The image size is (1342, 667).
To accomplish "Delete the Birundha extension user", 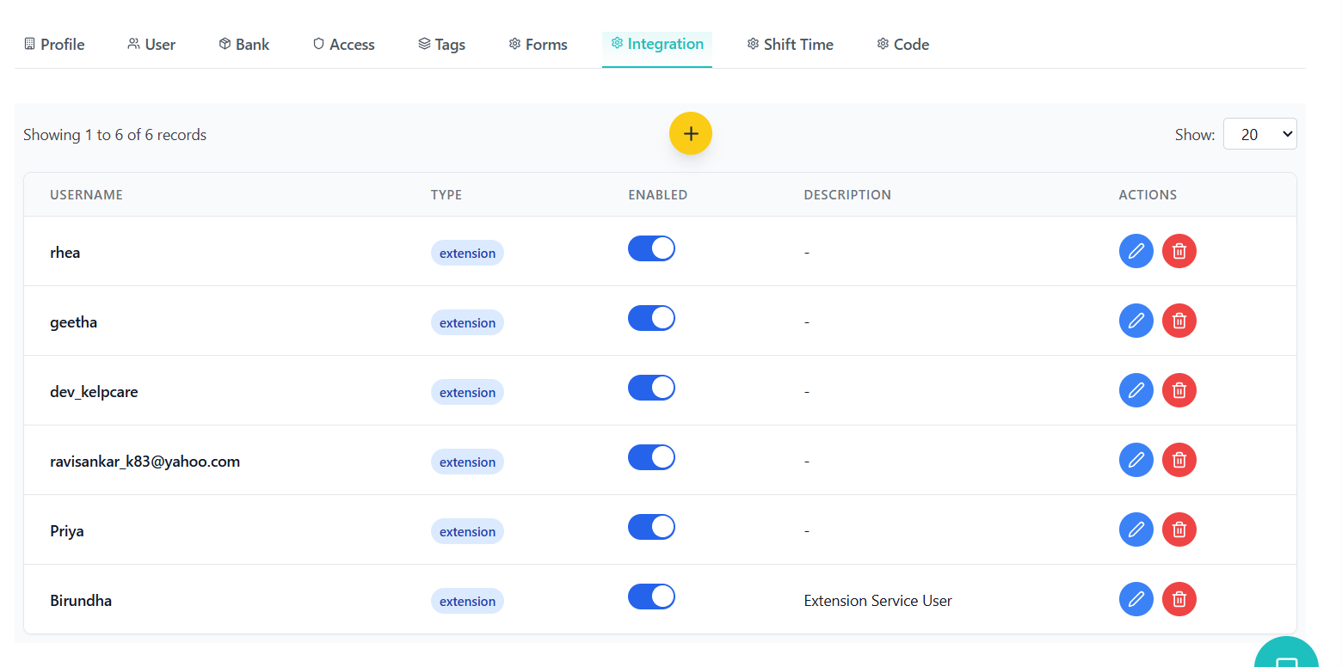I will point(1179,599).
